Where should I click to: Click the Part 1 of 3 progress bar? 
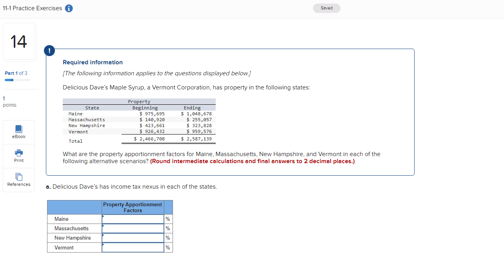tap(18, 80)
